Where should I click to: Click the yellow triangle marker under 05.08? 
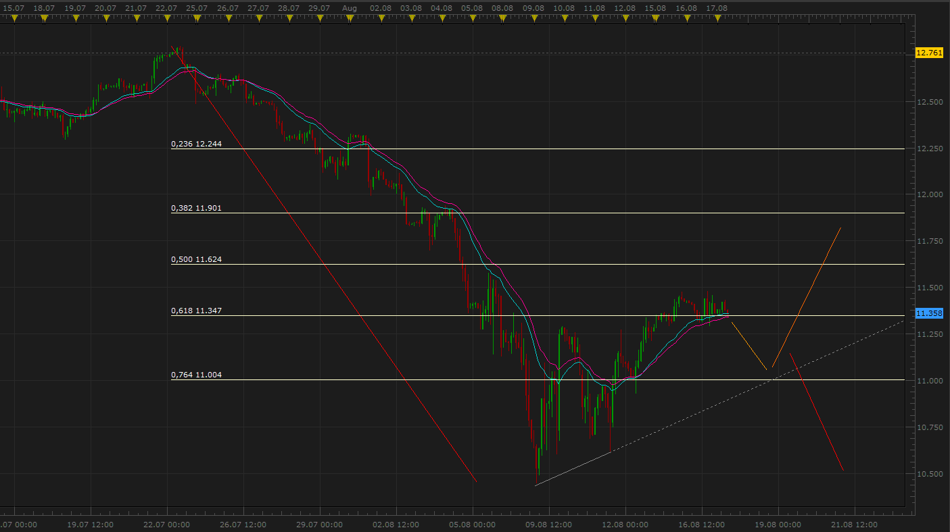coord(473,19)
